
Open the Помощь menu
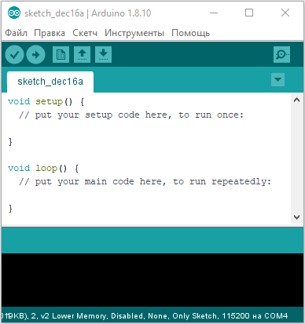(x=191, y=33)
